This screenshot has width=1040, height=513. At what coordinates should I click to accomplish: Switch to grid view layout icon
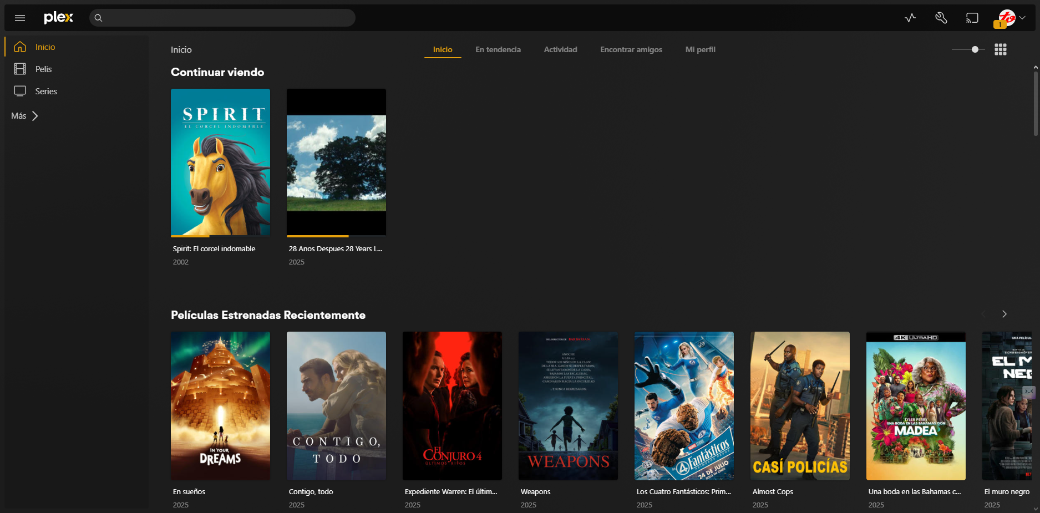pos(1001,49)
